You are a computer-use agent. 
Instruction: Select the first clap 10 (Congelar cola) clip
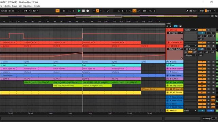coord(68,86)
